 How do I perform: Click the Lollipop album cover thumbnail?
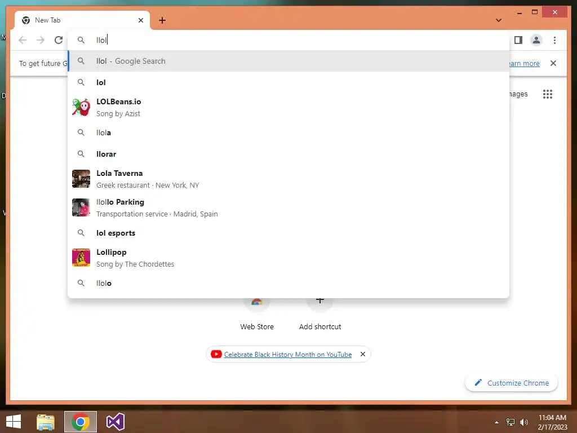[81, 258]
